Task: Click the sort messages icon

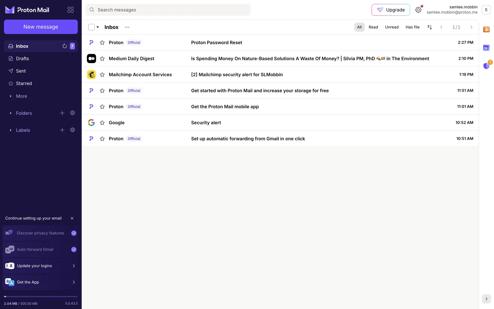Action: tap(430, 27)
